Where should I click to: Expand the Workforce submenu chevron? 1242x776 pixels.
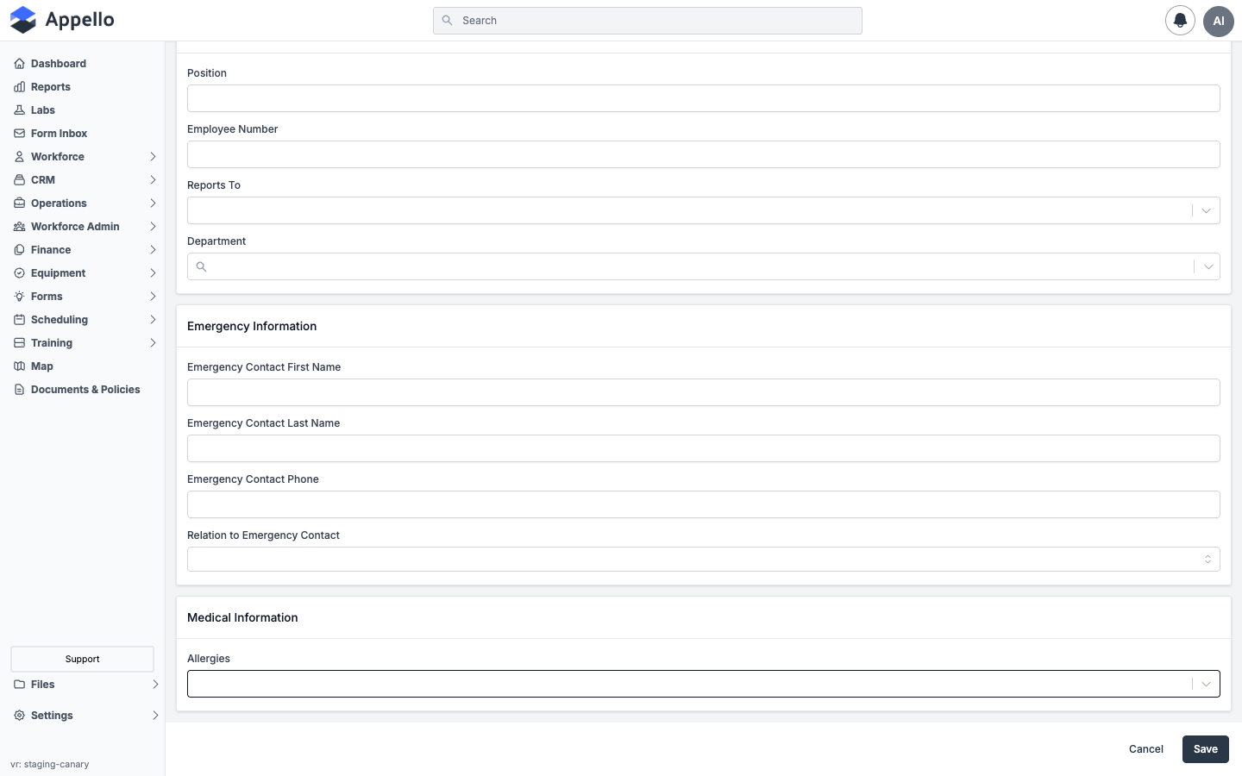click(153, 157)
